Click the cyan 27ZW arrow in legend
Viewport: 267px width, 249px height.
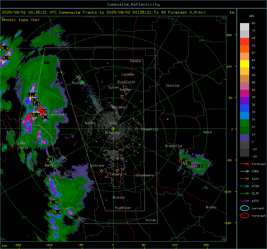[x=244, y=186]
